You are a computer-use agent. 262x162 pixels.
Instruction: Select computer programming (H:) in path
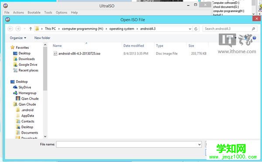(83, 29)
